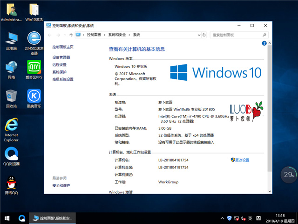Click the 29% memory accelerator ball
Viewport: 298px width, 224px height.
coord(289,175)
